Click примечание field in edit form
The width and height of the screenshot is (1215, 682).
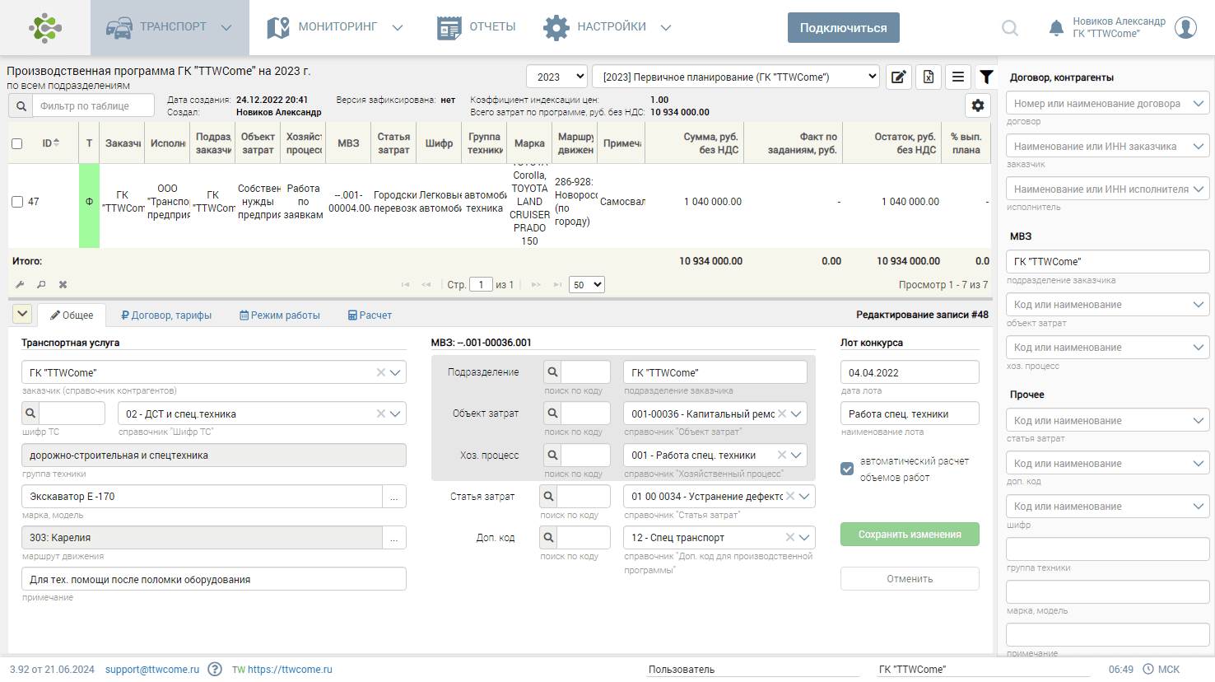coord(214,579)
